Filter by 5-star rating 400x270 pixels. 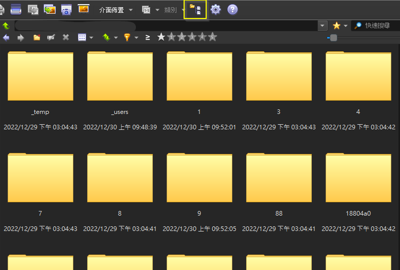pos(212,37)
